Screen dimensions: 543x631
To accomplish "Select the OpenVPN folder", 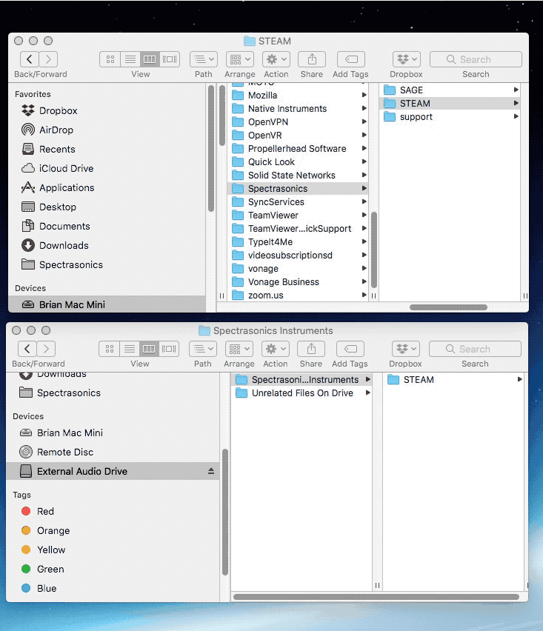I will [299, 122].
